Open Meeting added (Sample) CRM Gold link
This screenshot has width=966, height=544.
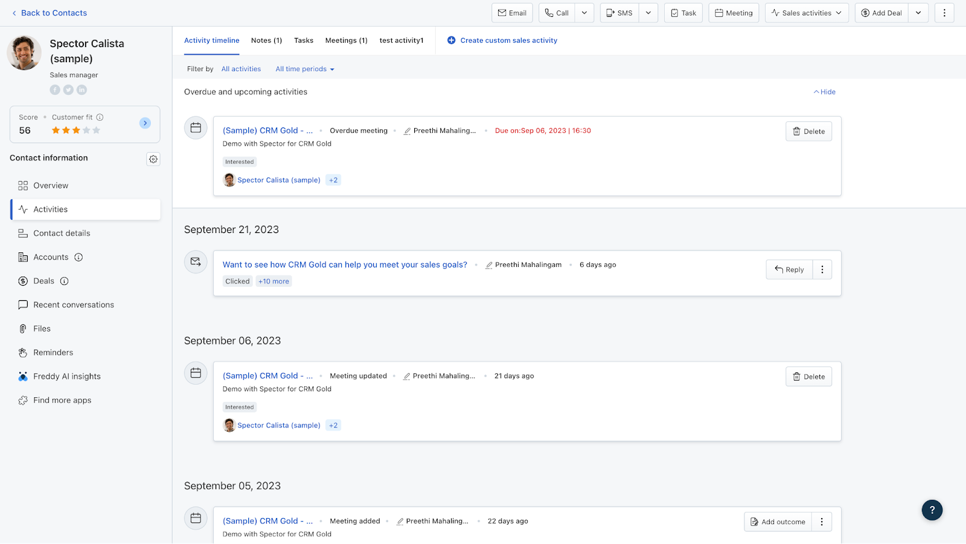coord(267,520)
